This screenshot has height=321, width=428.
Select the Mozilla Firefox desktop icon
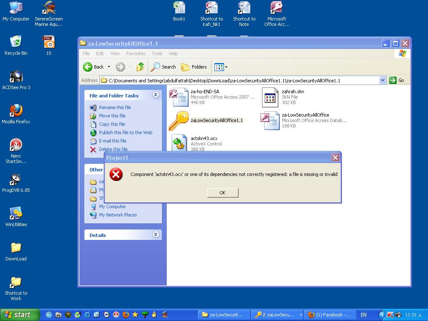(x=16, y=114)
